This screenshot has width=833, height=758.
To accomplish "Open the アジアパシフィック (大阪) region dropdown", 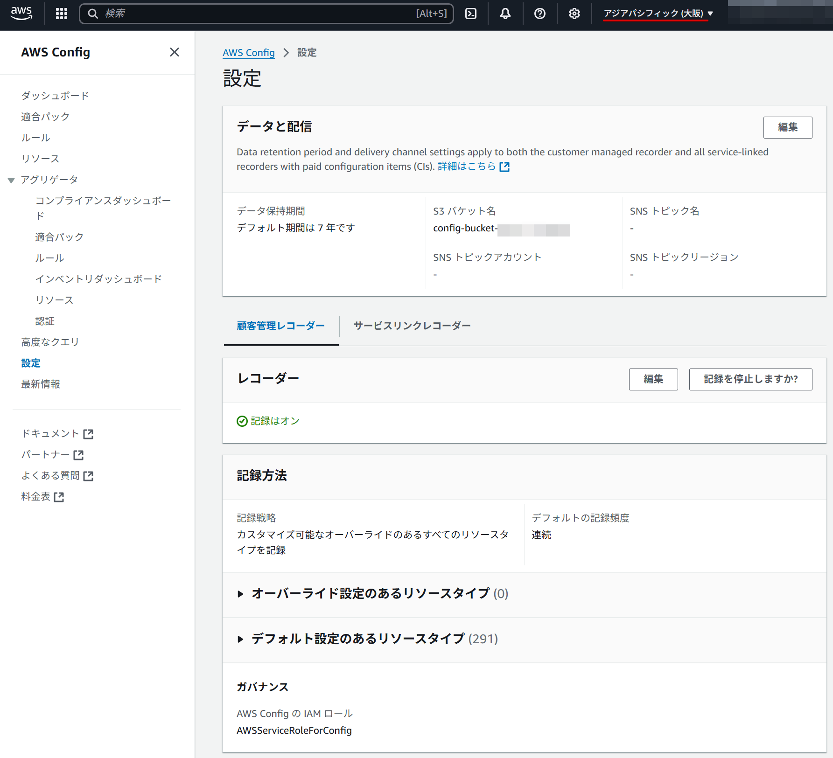I will tap(658, 14).
